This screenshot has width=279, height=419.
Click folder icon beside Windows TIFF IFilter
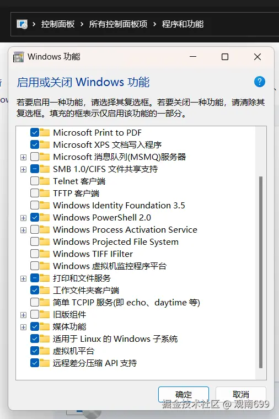click(45, 254)
